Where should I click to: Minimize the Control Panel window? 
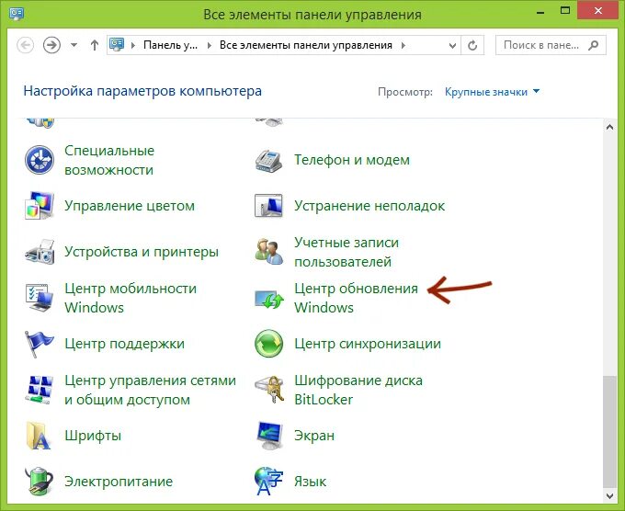pyautogui.click(x=540, y=11)
